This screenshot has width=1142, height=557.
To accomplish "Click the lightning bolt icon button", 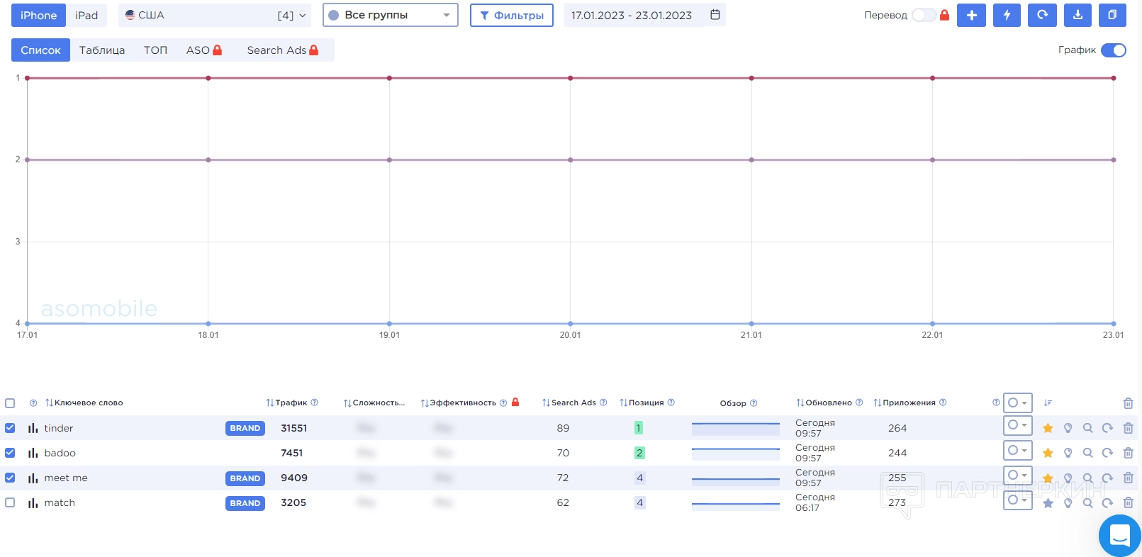I will click(x=1007, y=15).
